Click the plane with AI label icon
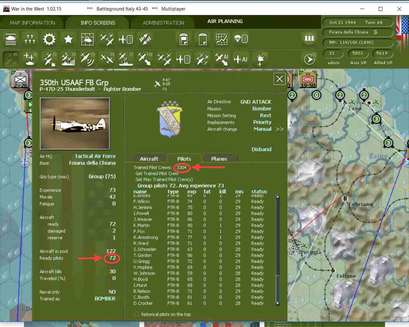 pos(241,59)
